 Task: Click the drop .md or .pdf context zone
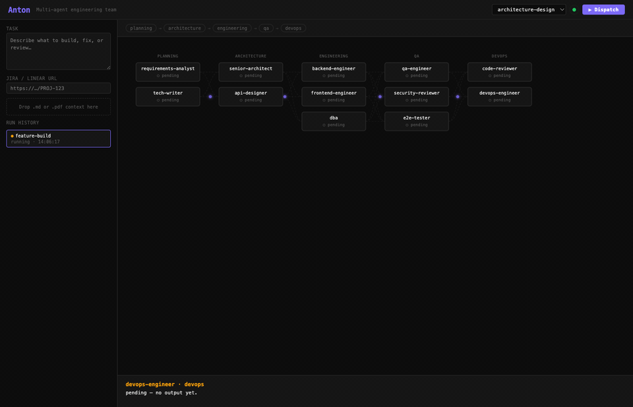59,107
